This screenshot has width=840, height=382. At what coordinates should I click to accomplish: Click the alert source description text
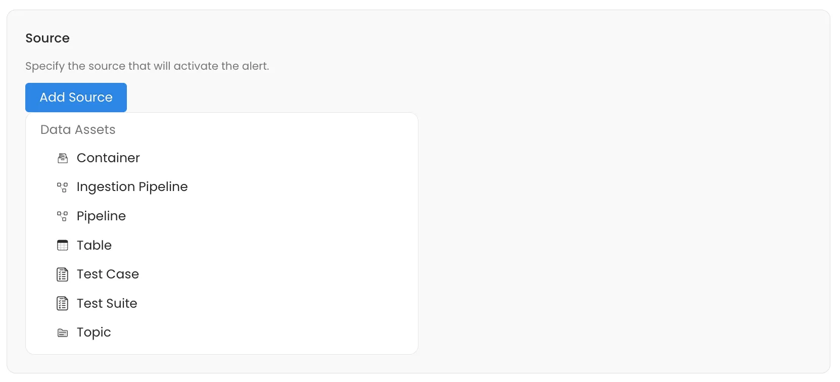click(147, 66)
